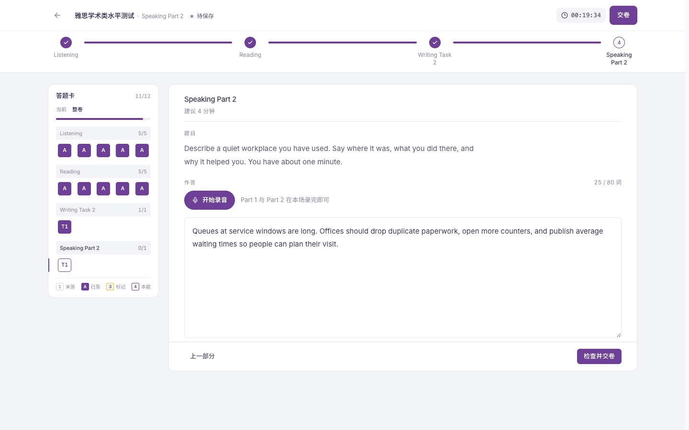Viewport: 689px width, 430px height.
Task: Click 检查并交卷 to review and submit
Action: click(x=599, y=356)
